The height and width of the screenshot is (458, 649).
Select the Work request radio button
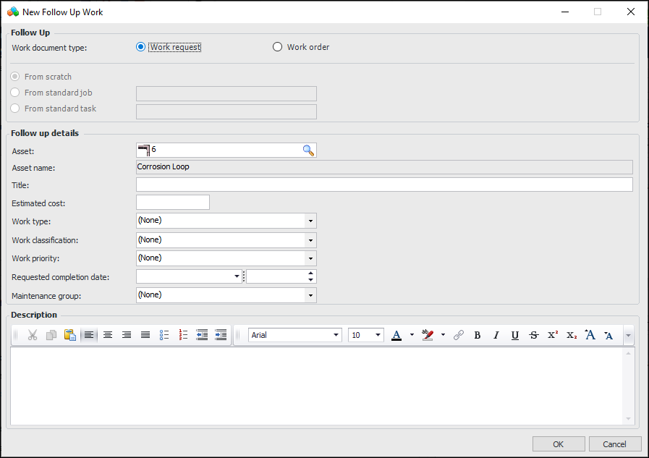click(141, 47)
